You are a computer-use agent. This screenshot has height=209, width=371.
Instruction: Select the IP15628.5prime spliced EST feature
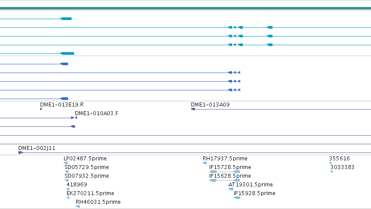coord(225,180)
